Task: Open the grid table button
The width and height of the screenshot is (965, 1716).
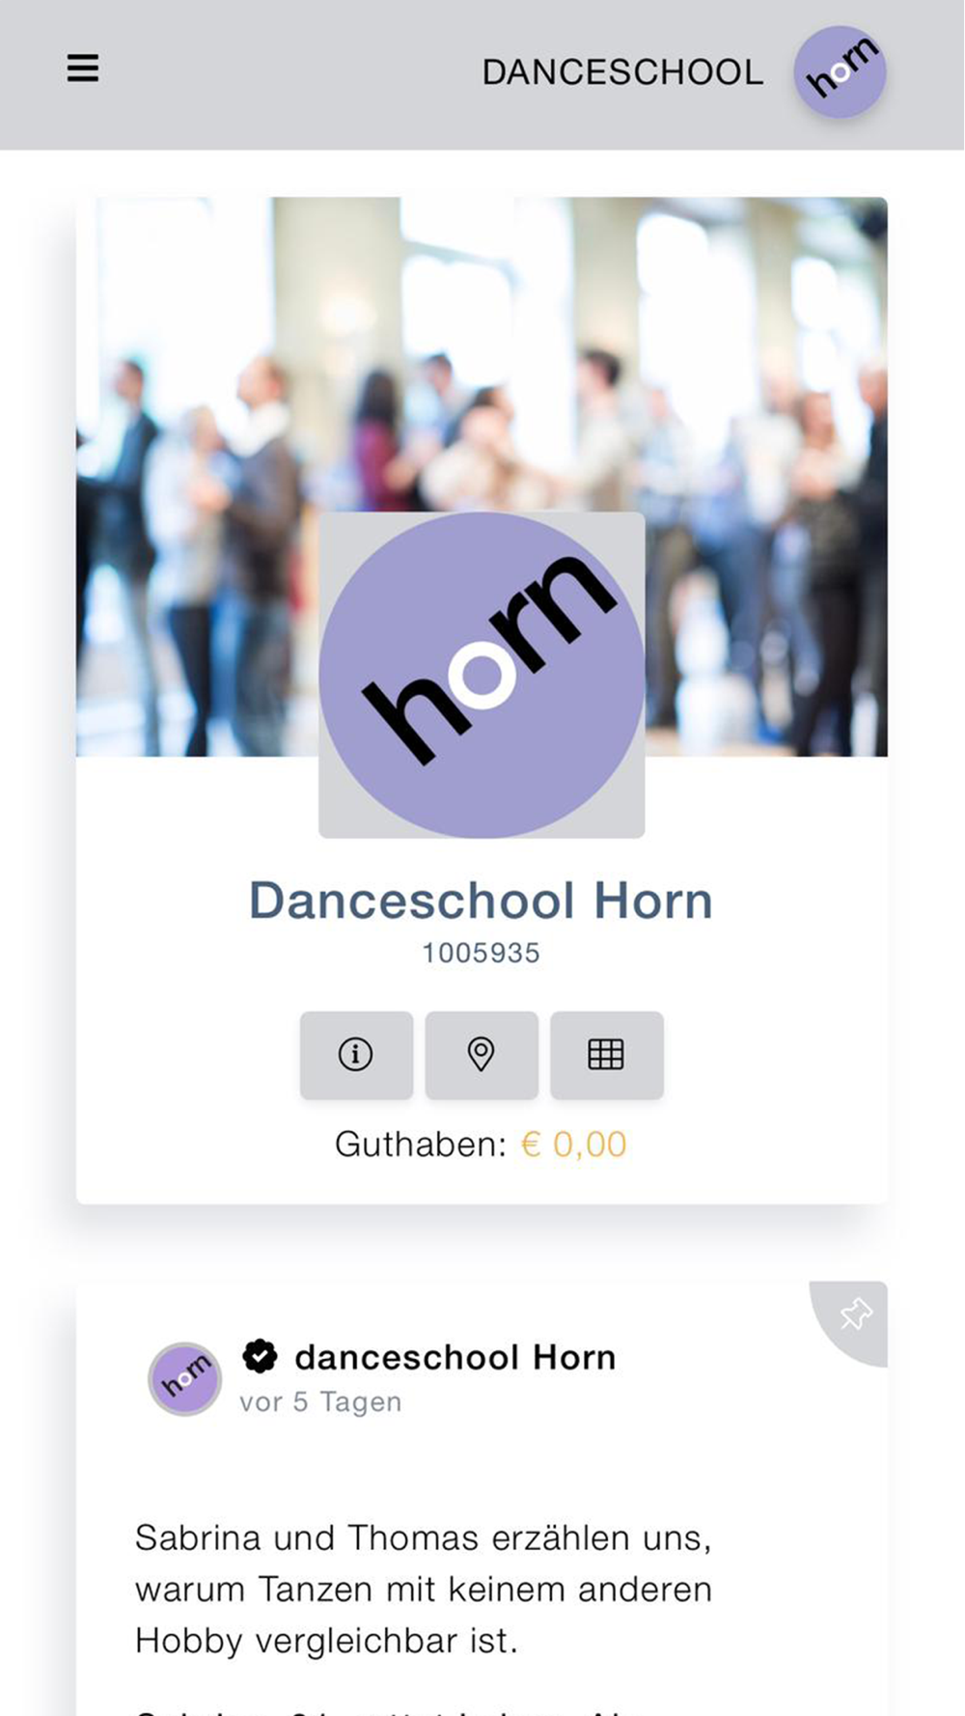Action: point(607,1055)
